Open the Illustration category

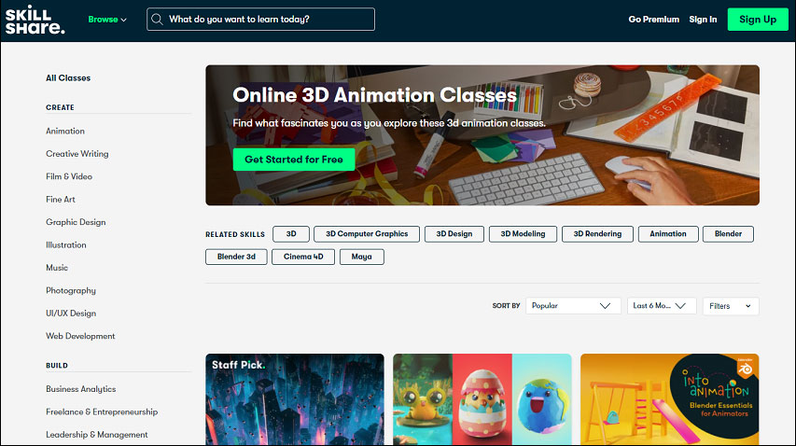coord(66,245)
